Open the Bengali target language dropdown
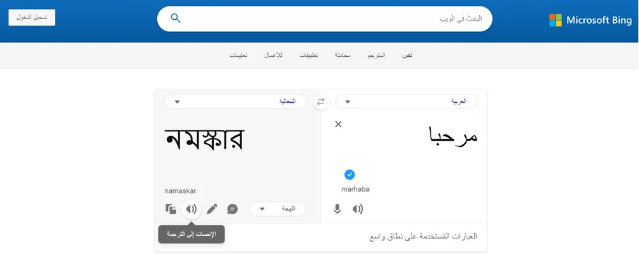Image resolution: width=639 pixels, height=255 pixels. click(x=235, y=102)
